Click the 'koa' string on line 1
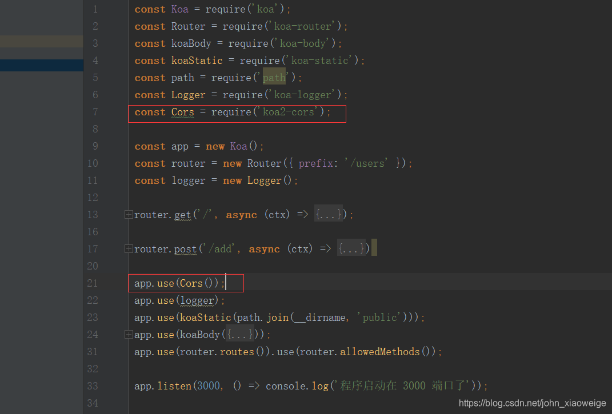 click(266, 9)
